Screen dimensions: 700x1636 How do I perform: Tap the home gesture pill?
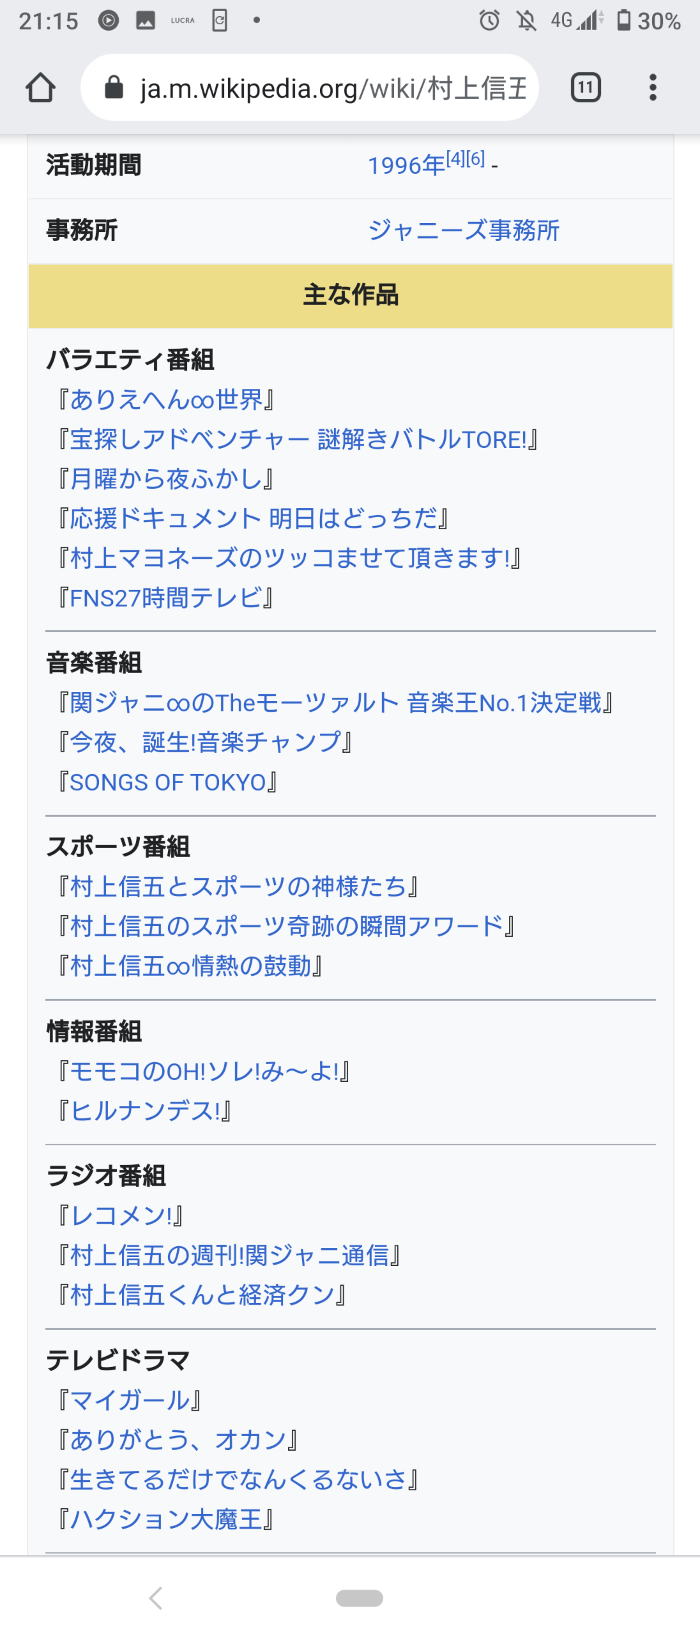point(359,1597)
